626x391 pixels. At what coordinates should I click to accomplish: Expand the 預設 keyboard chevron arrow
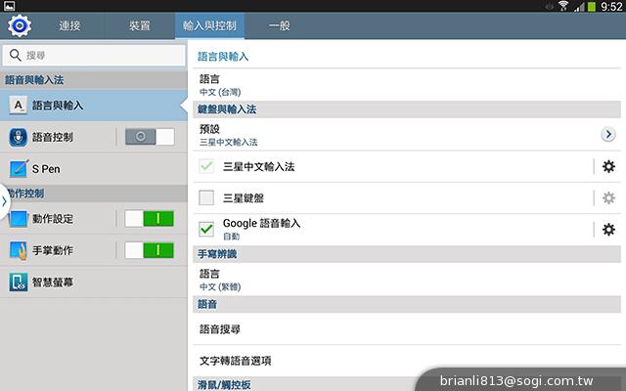(607, 135)
